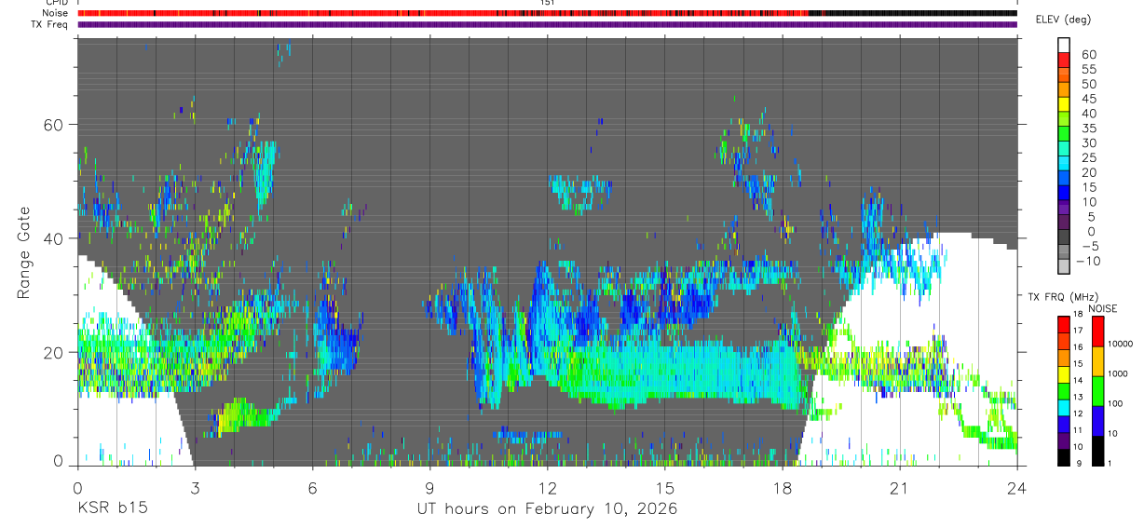Click the '15' tick on UT hours axis

(x=665, y=488)
